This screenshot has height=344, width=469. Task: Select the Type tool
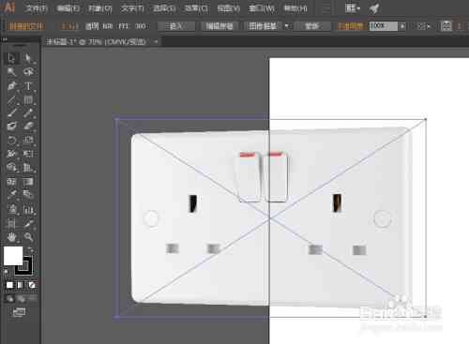[28, 85]
